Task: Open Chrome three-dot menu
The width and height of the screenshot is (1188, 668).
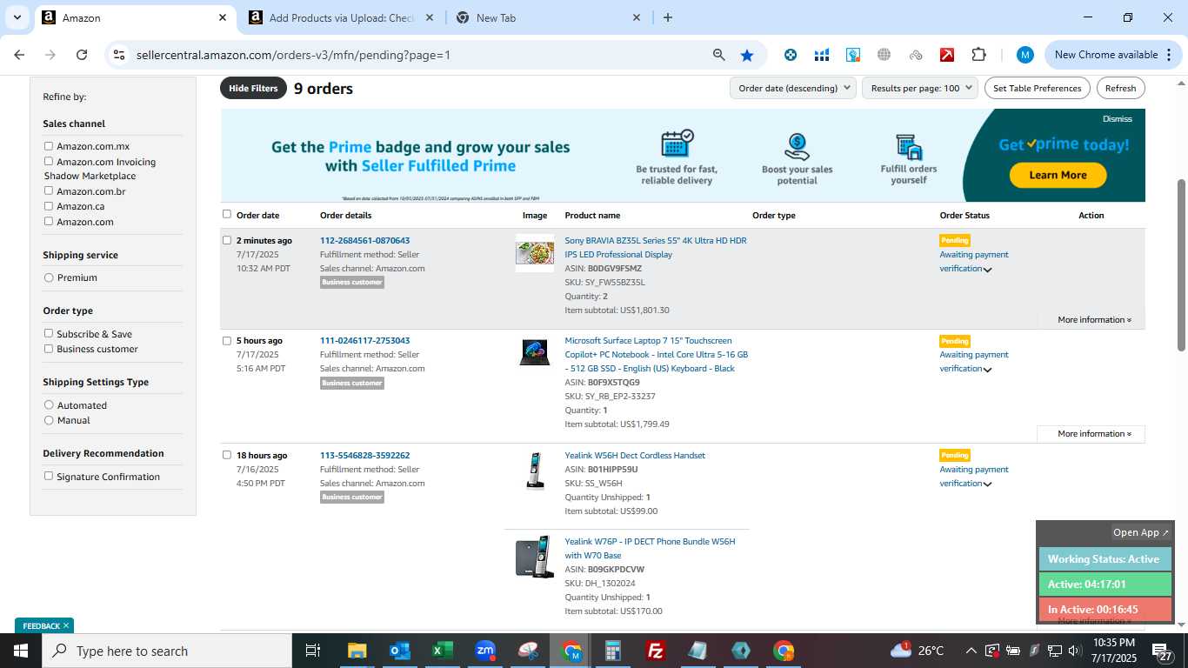Action: pos(1171,55)
